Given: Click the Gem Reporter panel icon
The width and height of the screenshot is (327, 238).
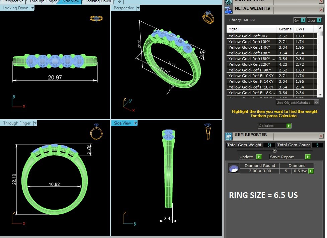Looking at the screenshot, I should pyautogui.click(x=229, y=136).
